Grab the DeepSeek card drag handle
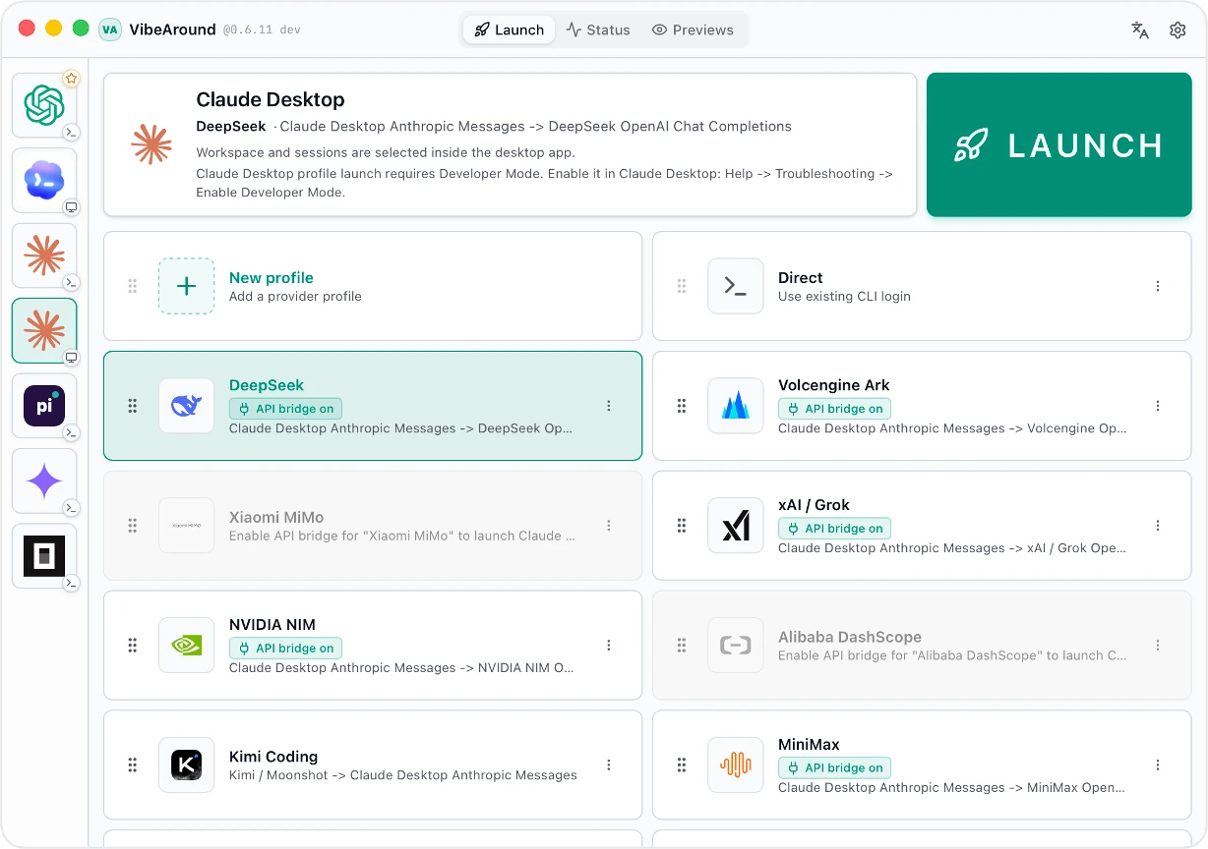The width and height of the screenshot is (1208, 849). click(x=133, y=406)
